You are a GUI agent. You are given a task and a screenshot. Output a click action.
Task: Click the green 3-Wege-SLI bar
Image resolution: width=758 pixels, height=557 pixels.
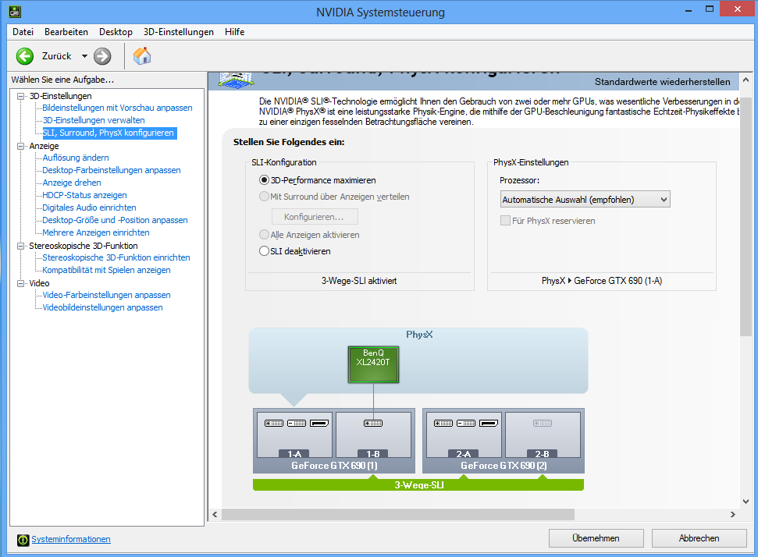tap(418, 484)
